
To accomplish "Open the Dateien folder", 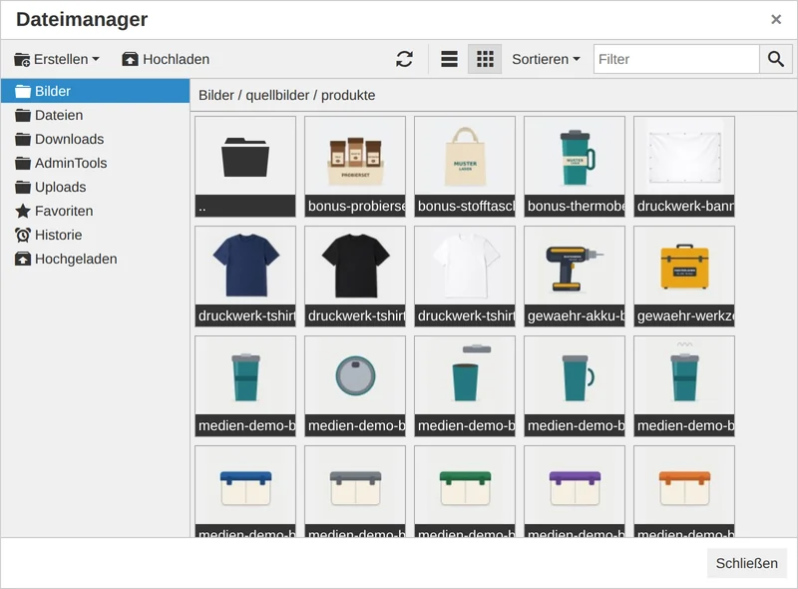I will (95, 115).
